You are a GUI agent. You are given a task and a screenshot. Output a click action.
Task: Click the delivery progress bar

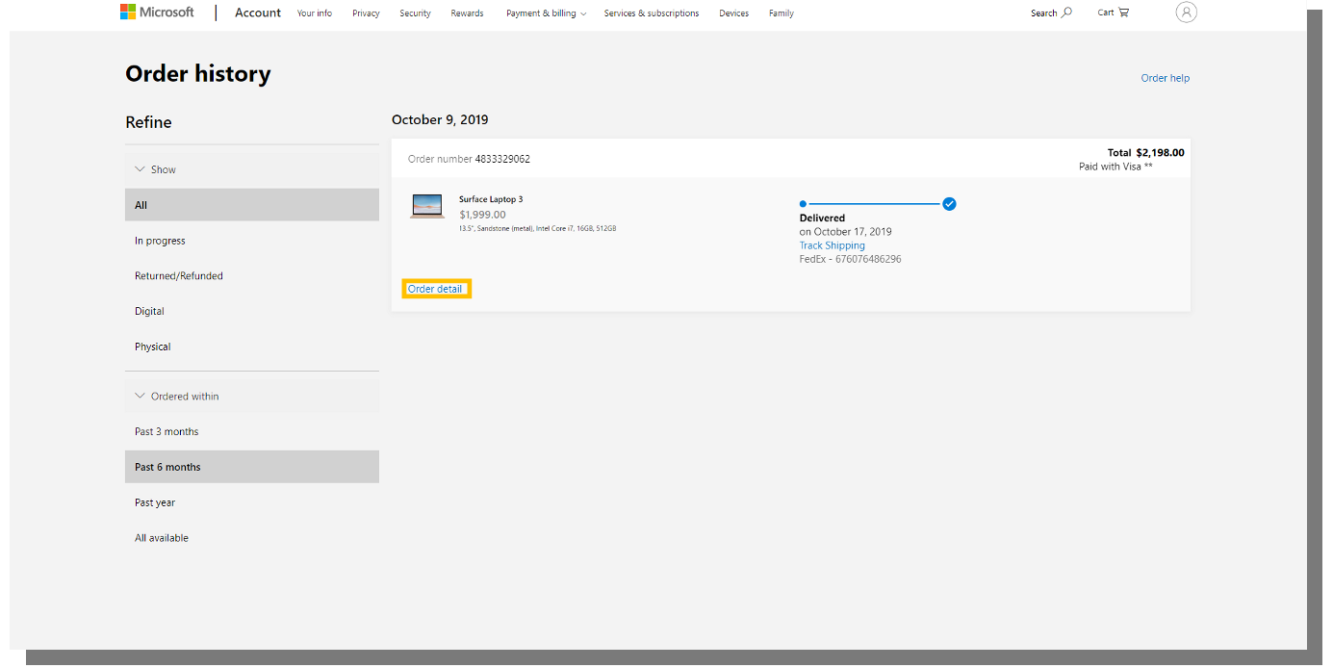pyautogui.click(x=874, y=204)
